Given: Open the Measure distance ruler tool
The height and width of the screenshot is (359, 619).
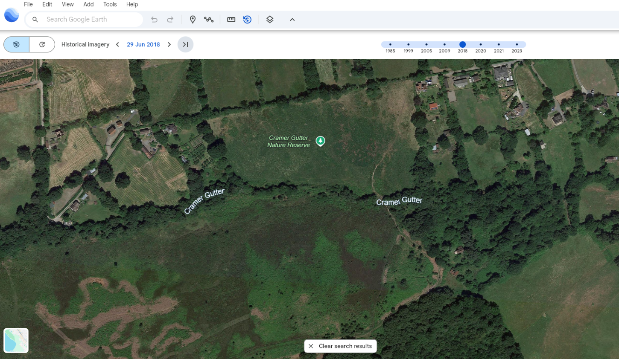Looking at the screenshot, I should pyautogui.click(x=231, y=20).
